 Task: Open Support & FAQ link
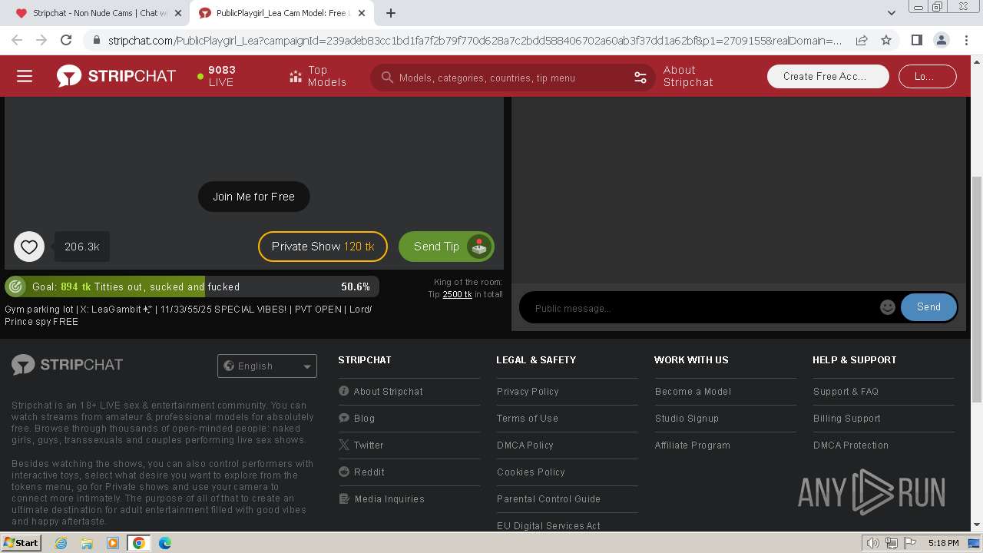point(846,391)
